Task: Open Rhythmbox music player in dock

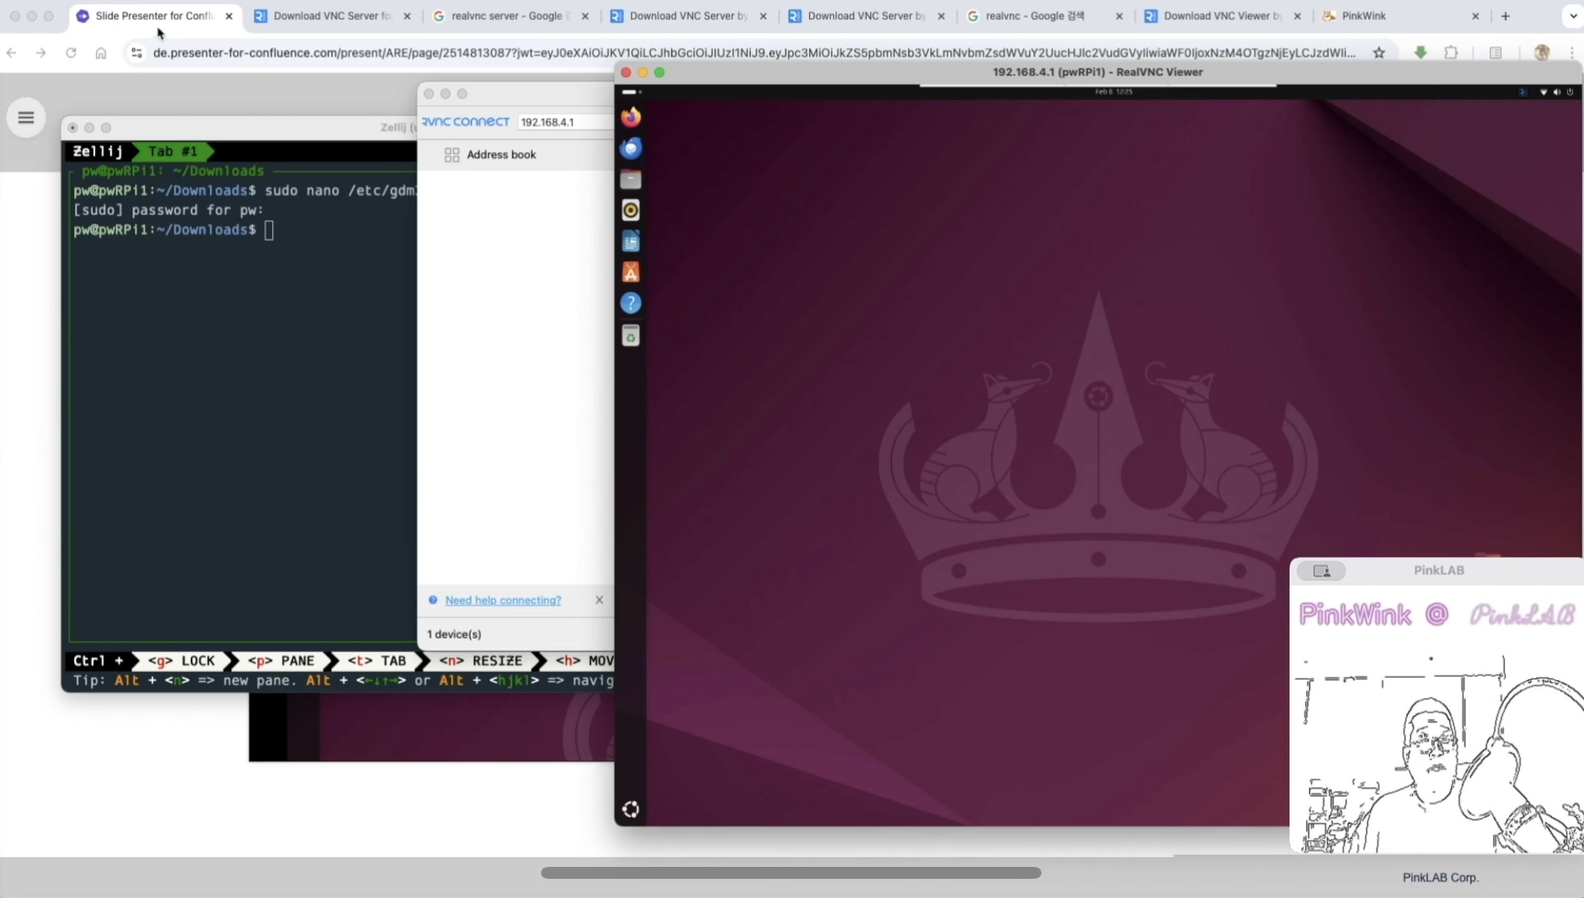Action: 630,210
